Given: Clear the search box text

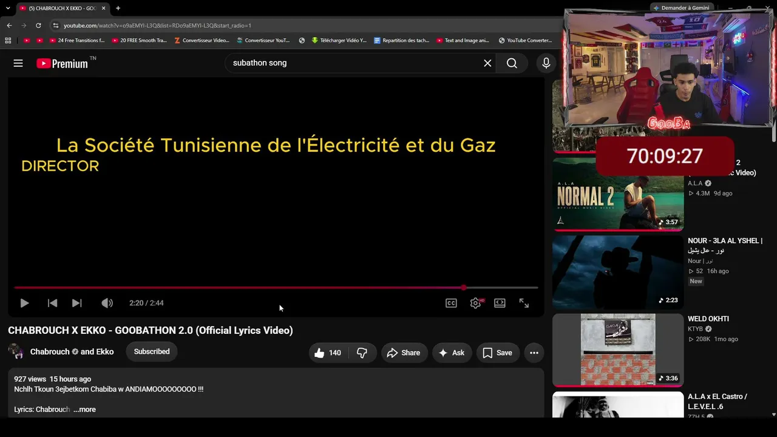Looking at the screenshot, I should 487,63.
